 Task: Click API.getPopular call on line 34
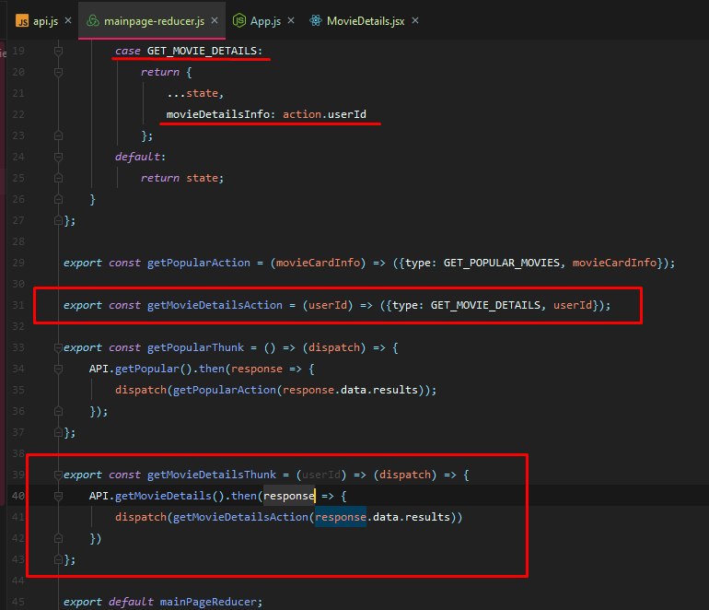point(141,369)
